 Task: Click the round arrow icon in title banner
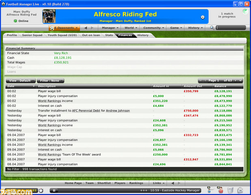pos(203,17)
